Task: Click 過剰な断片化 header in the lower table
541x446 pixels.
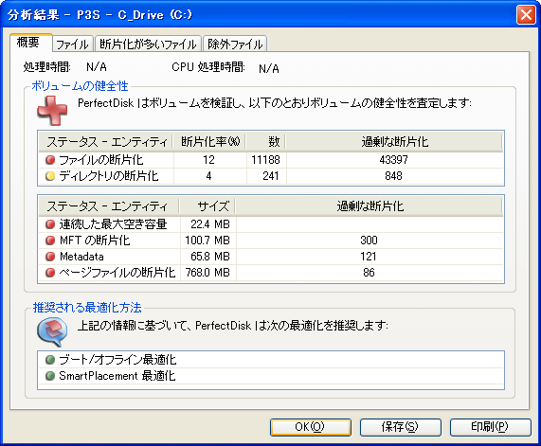Action: coord(370,205)
